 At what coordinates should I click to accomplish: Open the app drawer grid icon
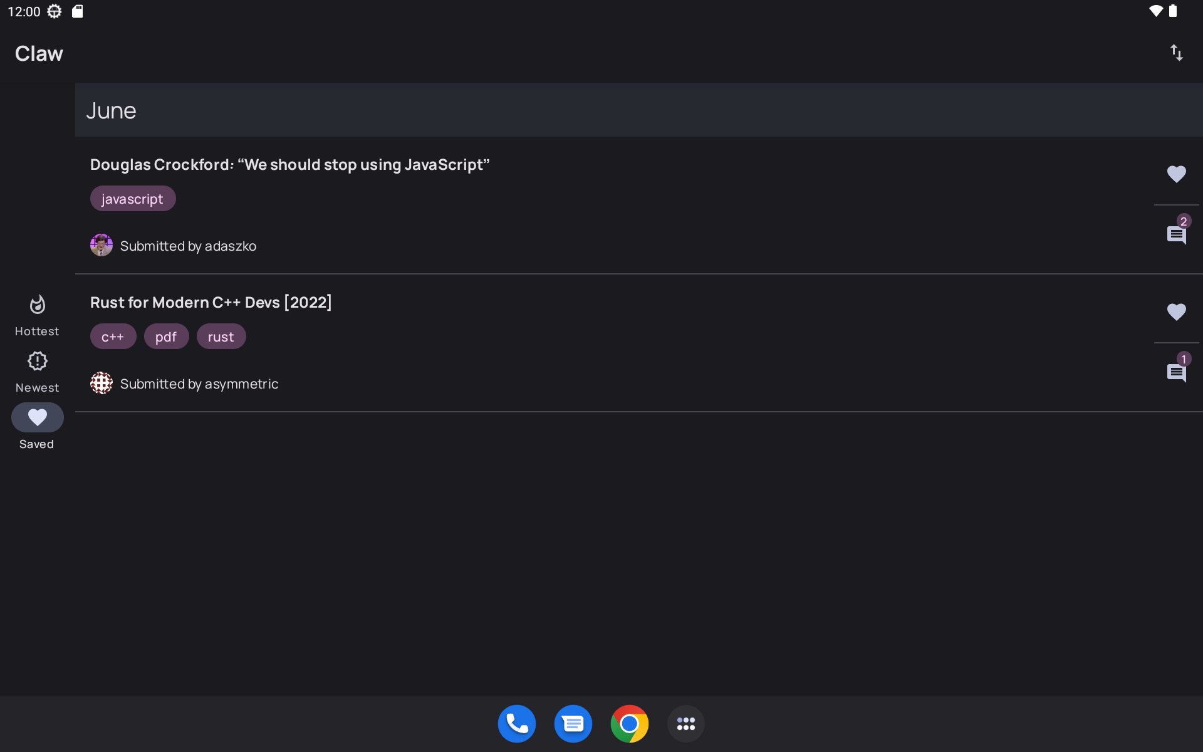point(685,724)
